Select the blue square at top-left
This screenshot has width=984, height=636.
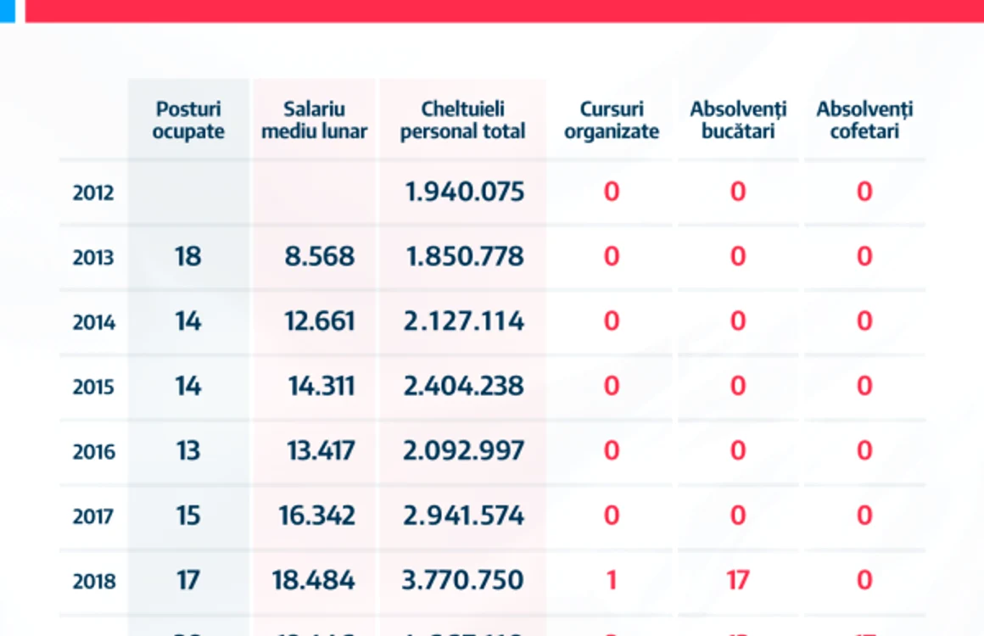pos(8,11)
